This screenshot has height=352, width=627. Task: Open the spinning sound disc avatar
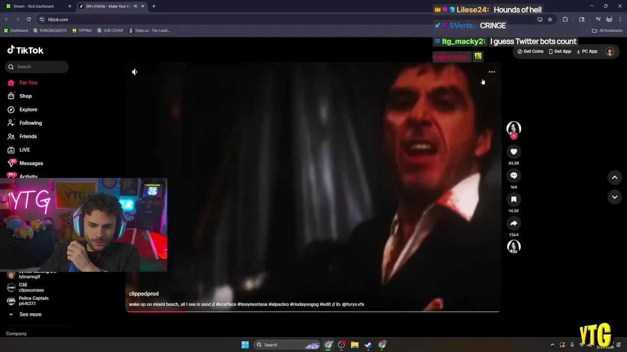tap(513, 246)
